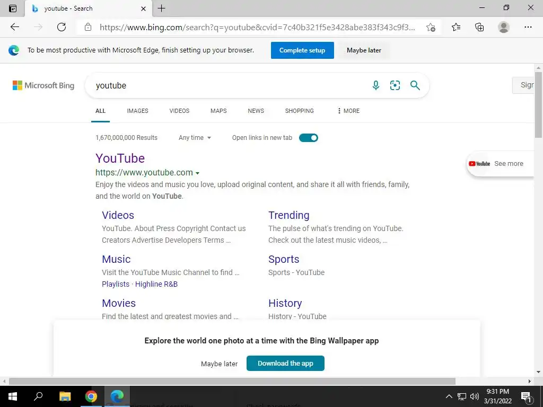Toggle Open links in new tab switch
Image resolution: width=543 pixels, height=407 pixels.
(308, 138)
